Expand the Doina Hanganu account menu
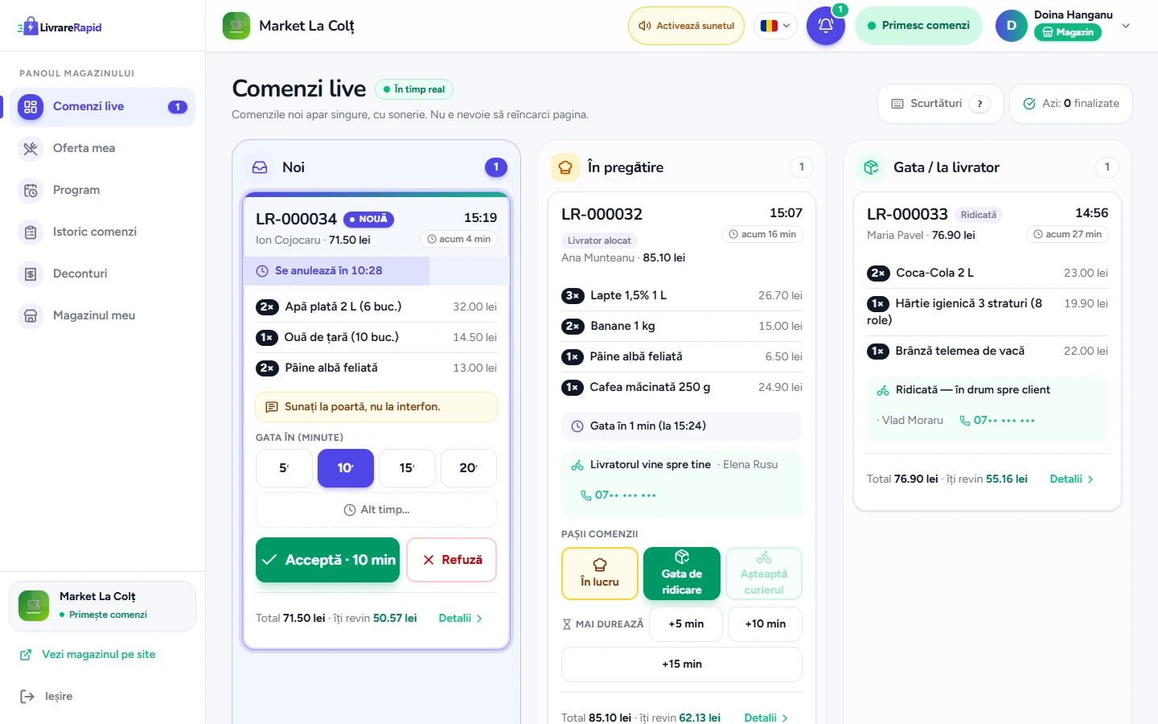1158x724 pixels. tap(1126, 26)
